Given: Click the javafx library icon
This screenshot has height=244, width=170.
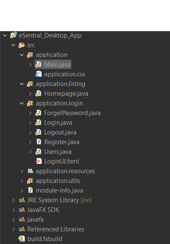Looking at the screenshot, I should point(22,220).
